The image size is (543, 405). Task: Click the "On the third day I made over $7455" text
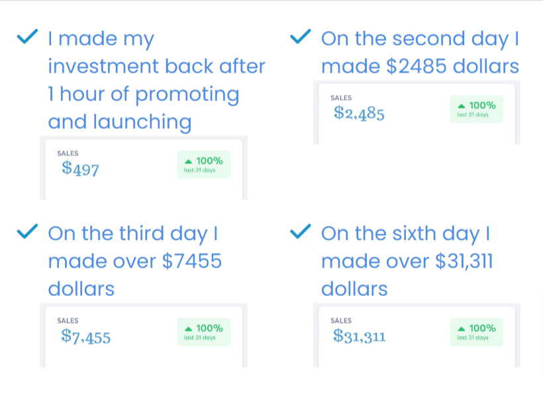(134, 262)
